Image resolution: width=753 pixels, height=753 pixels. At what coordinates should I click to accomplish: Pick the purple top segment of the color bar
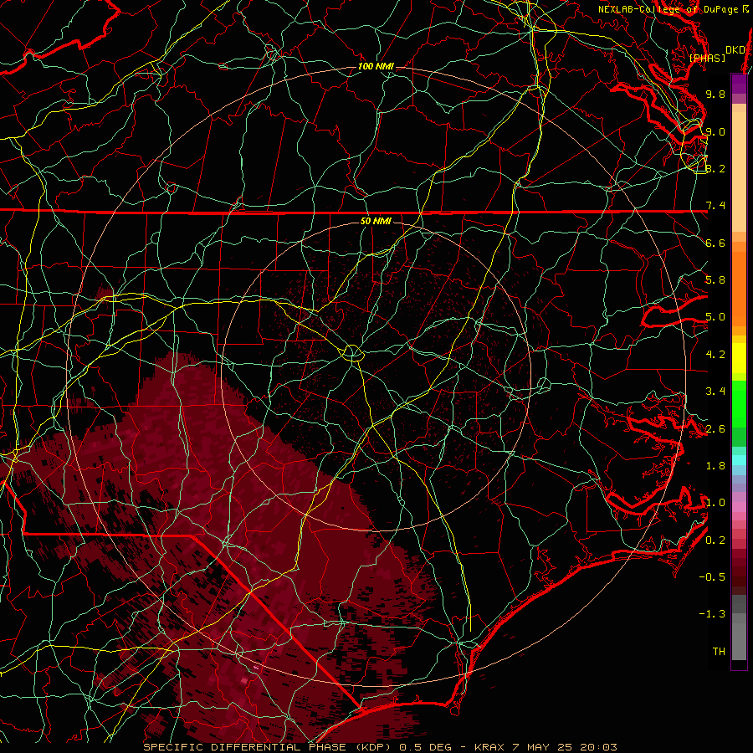739,84
